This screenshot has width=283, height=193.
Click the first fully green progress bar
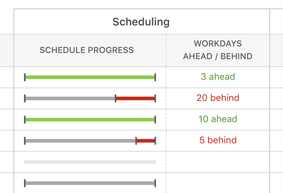click(90, 77)
